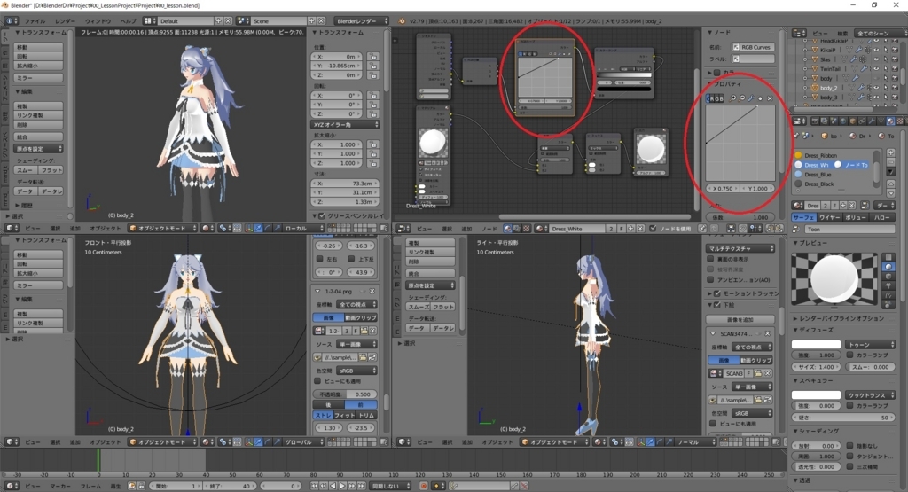Toggle diffuse カラーランプ checkbox
Screen dimensions: 908x492
(849, 355)
